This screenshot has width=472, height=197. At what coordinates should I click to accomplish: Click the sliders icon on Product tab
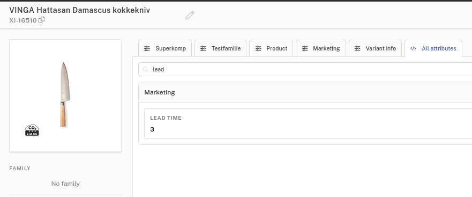pos(258,48)
